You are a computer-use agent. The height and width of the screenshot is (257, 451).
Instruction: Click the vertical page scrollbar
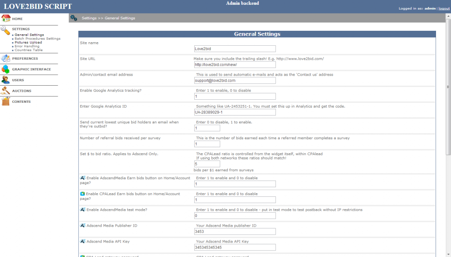448,86
